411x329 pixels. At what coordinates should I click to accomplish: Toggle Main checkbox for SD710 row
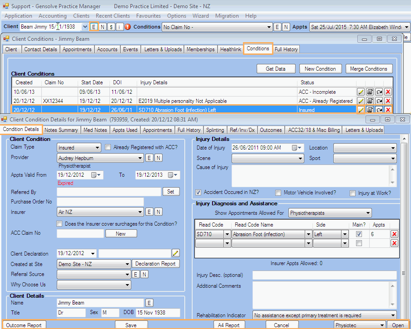point(359,234)
